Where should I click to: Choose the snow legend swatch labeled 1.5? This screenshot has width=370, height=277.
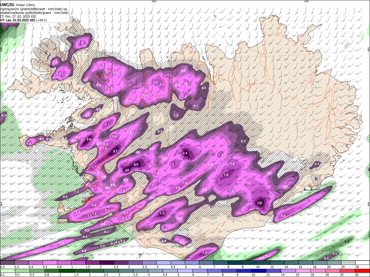[92, 263]
